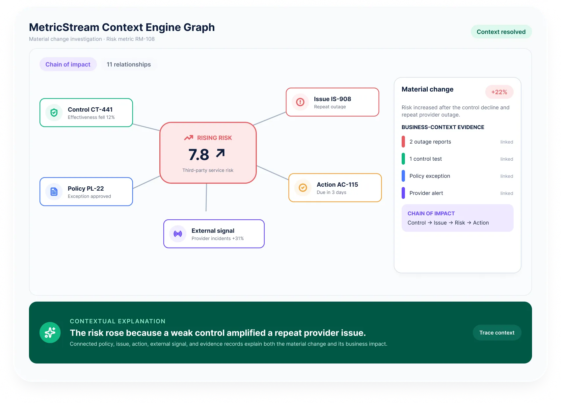561x403 pixels.
Task: Open the Issue IS-908 node title
Action: pyautogui.click(x=332, y=99)
